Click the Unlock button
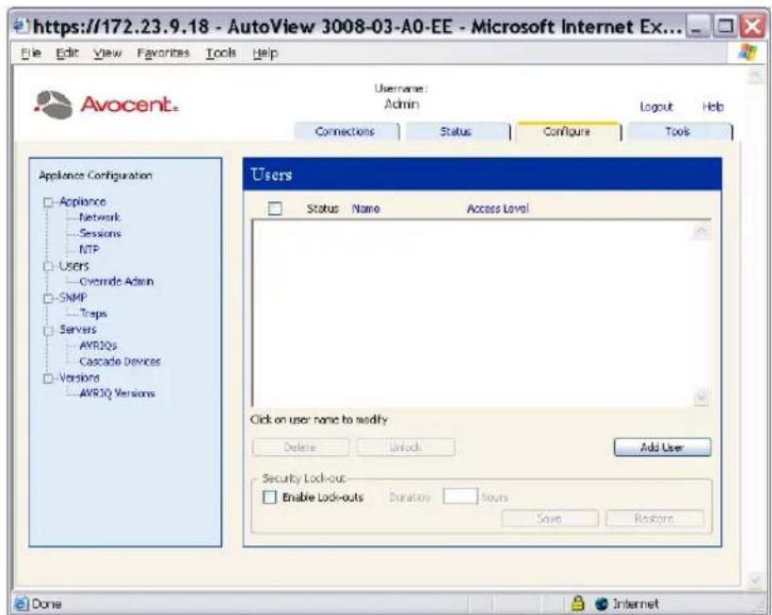 point(406,448)
